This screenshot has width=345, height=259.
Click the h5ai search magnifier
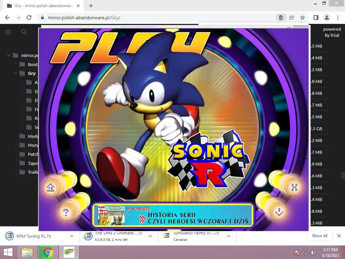tap(24, 32)
